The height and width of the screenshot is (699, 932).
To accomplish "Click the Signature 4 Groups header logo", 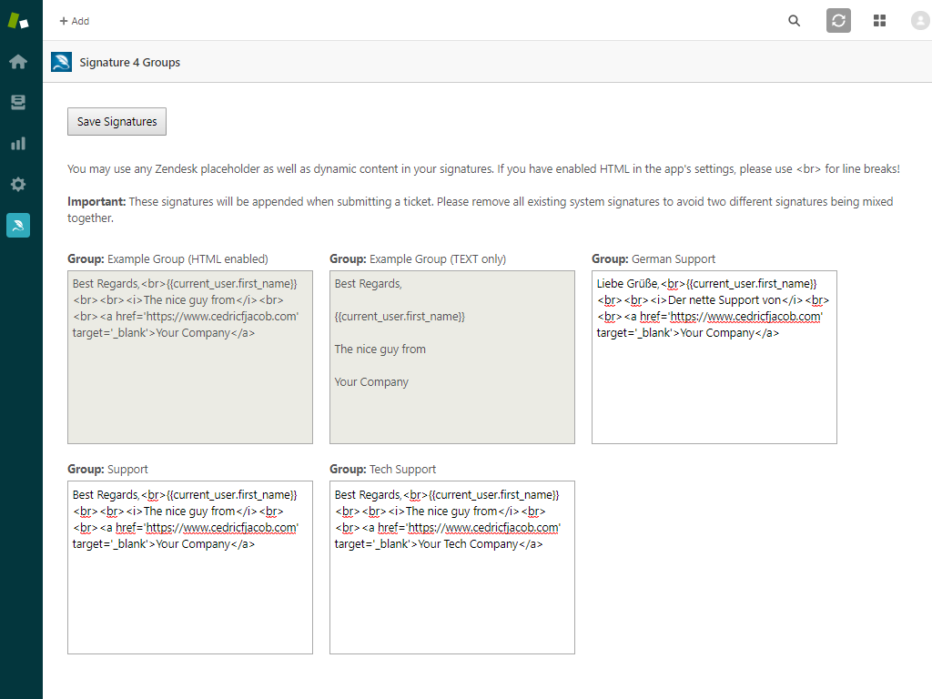I will 61,62.
